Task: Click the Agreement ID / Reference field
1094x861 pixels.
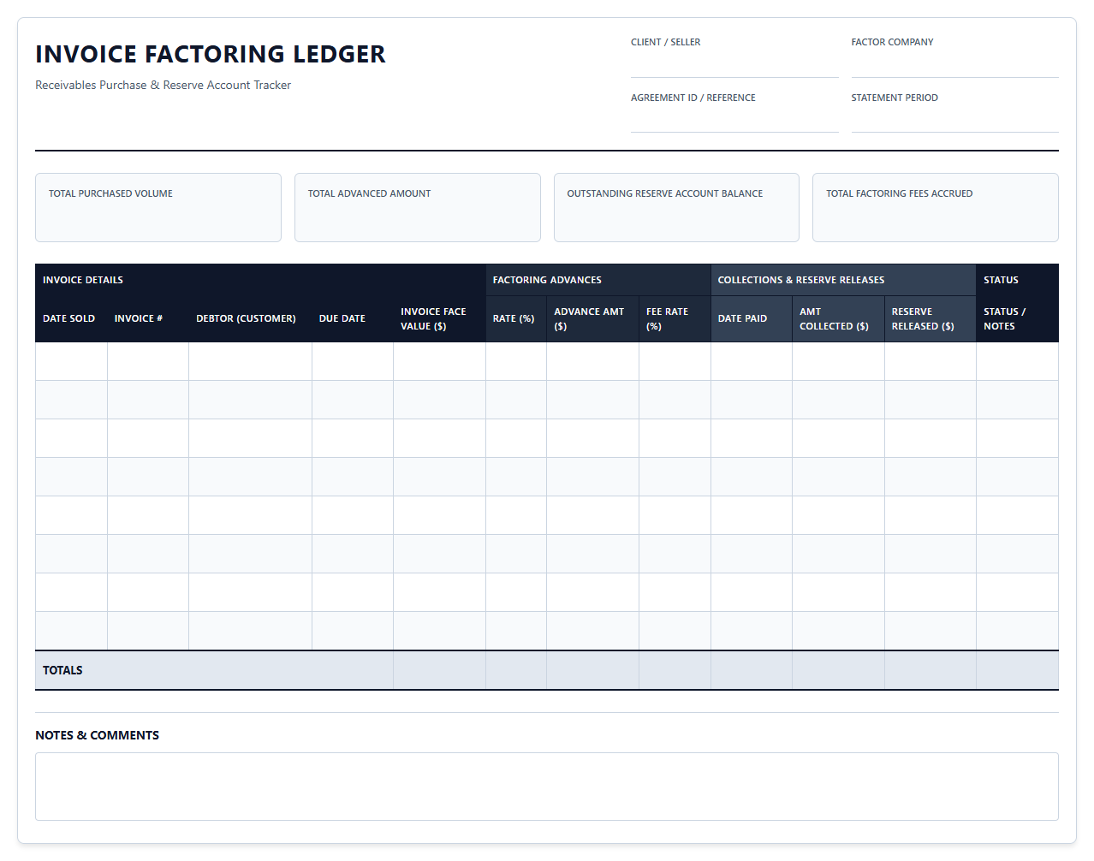Action: tap(734, 119)
